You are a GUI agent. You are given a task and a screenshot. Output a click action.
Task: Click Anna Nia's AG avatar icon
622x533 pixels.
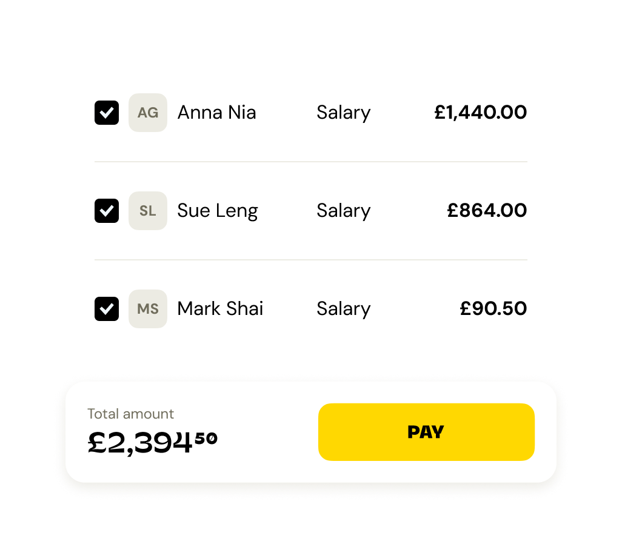click(x=147, y=113)
